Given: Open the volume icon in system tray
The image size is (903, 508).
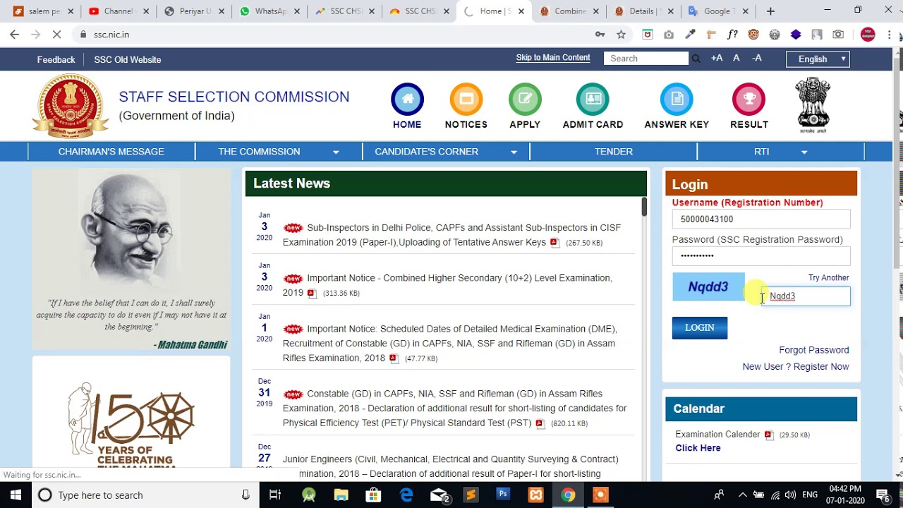Looking at the screenshot, I should tap(790, 495).
